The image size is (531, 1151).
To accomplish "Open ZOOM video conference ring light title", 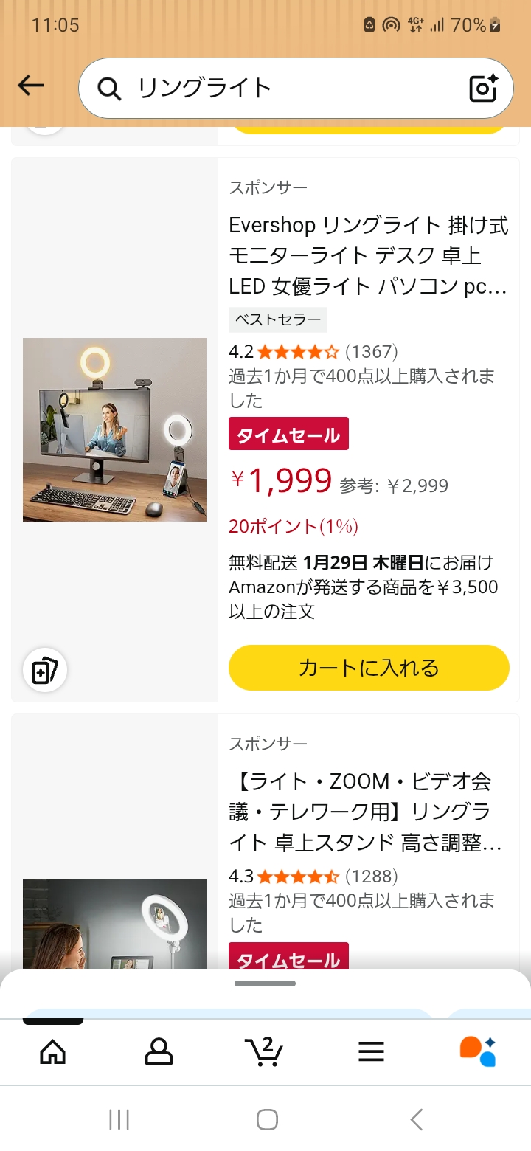I will point(365,812).
